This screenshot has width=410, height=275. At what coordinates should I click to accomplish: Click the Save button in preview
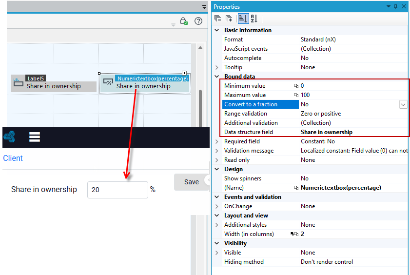pyautogui.click(x=192, y=182)
